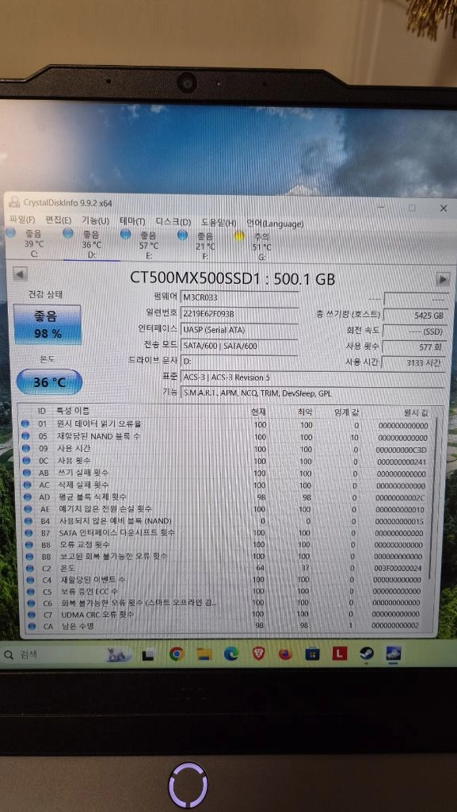
Task: Go to previous disk with left arrow
Action: [20, 274]
